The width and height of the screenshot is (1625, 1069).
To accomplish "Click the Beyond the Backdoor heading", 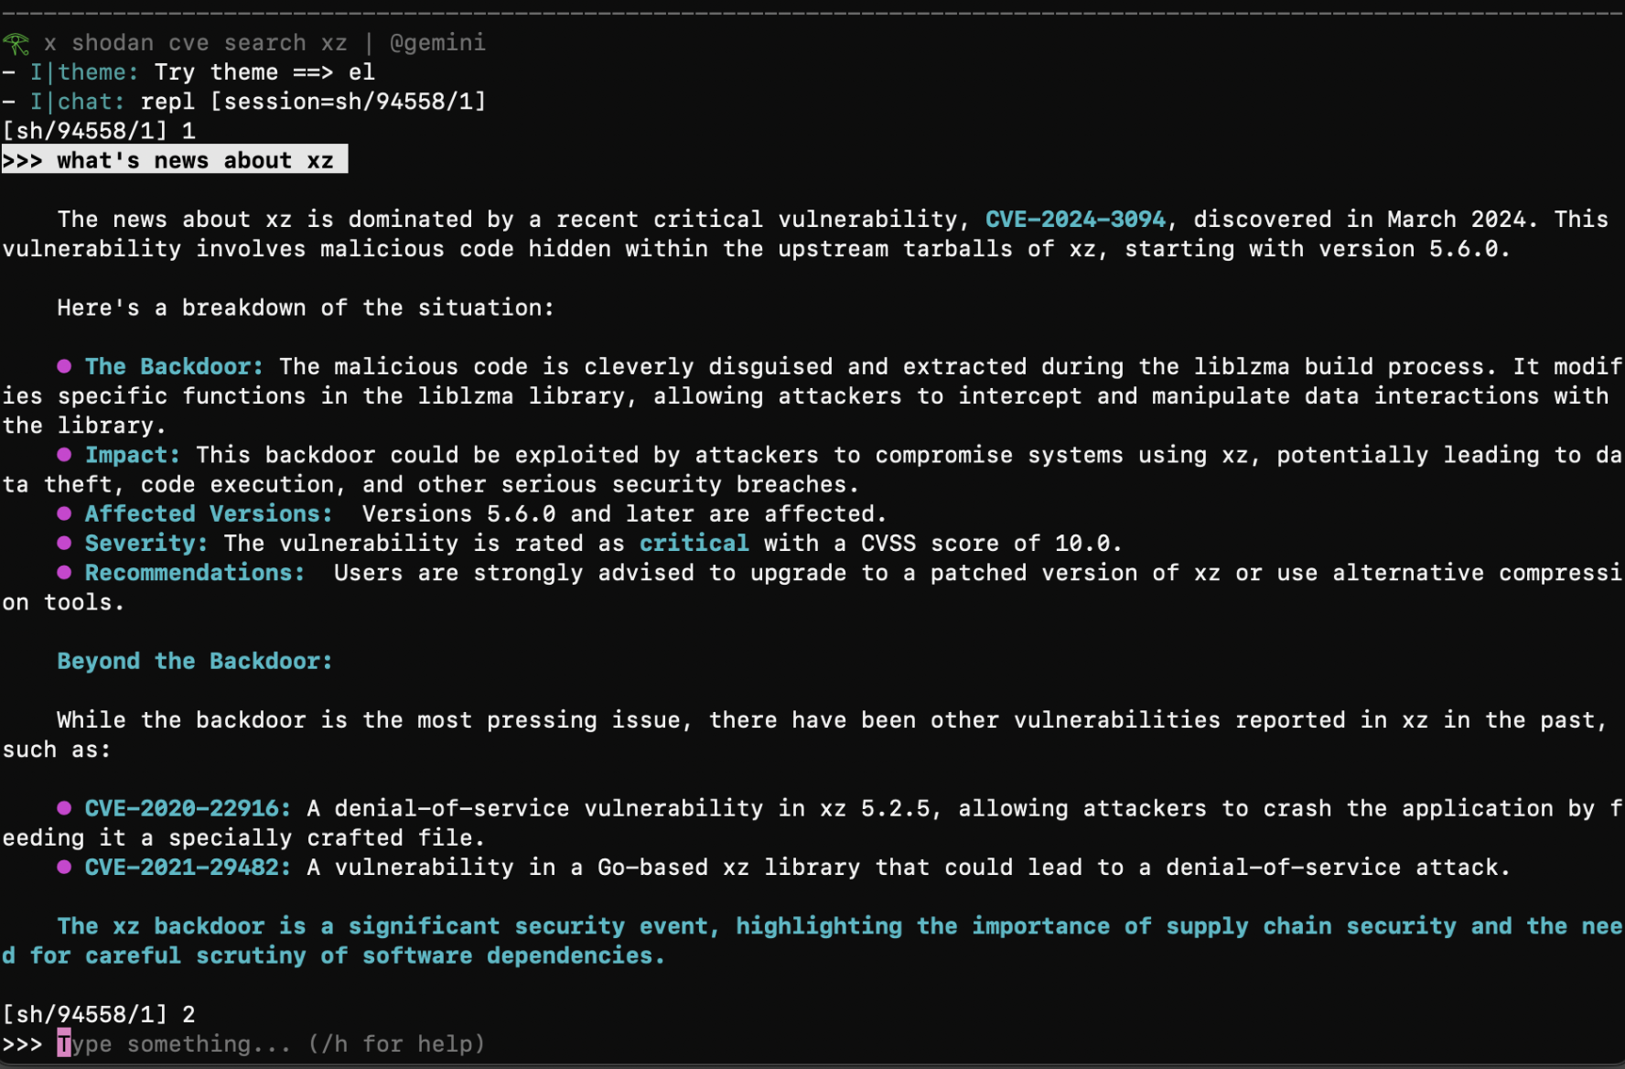I will [x=194, y=660].
